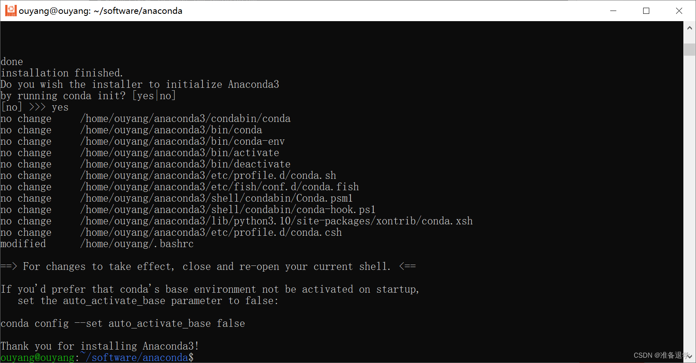
Task: Select the 'conda config --set auto_activate_base false' command
Action: coord(122,323)
